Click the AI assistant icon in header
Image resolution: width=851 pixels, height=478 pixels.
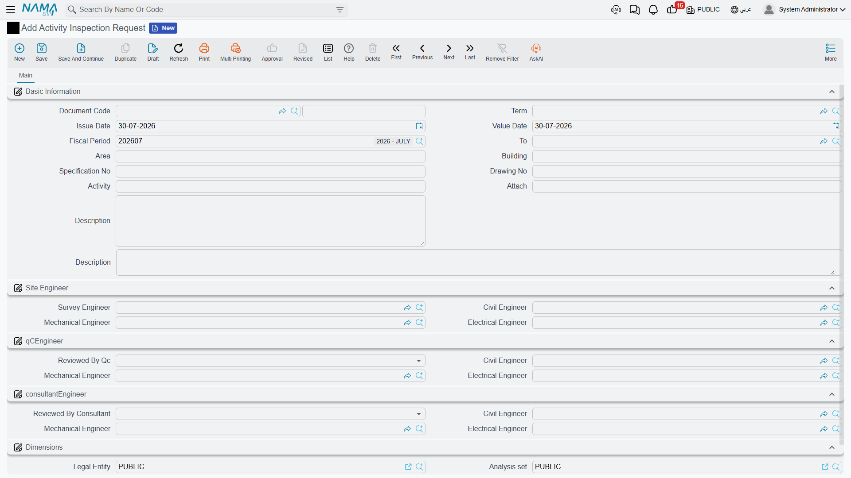(x=616, y=10)
